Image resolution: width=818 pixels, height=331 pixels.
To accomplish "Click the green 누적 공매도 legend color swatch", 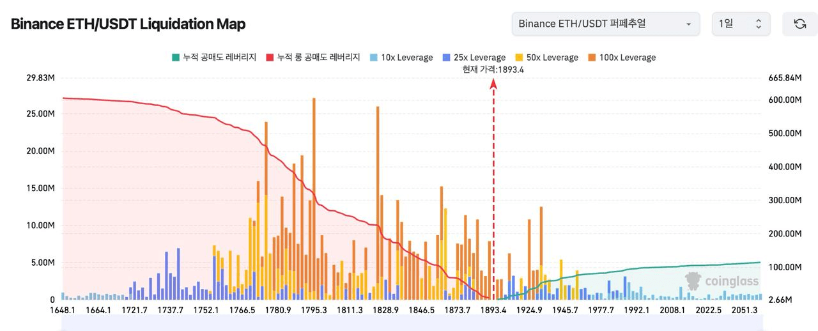I will click(175, 58).
